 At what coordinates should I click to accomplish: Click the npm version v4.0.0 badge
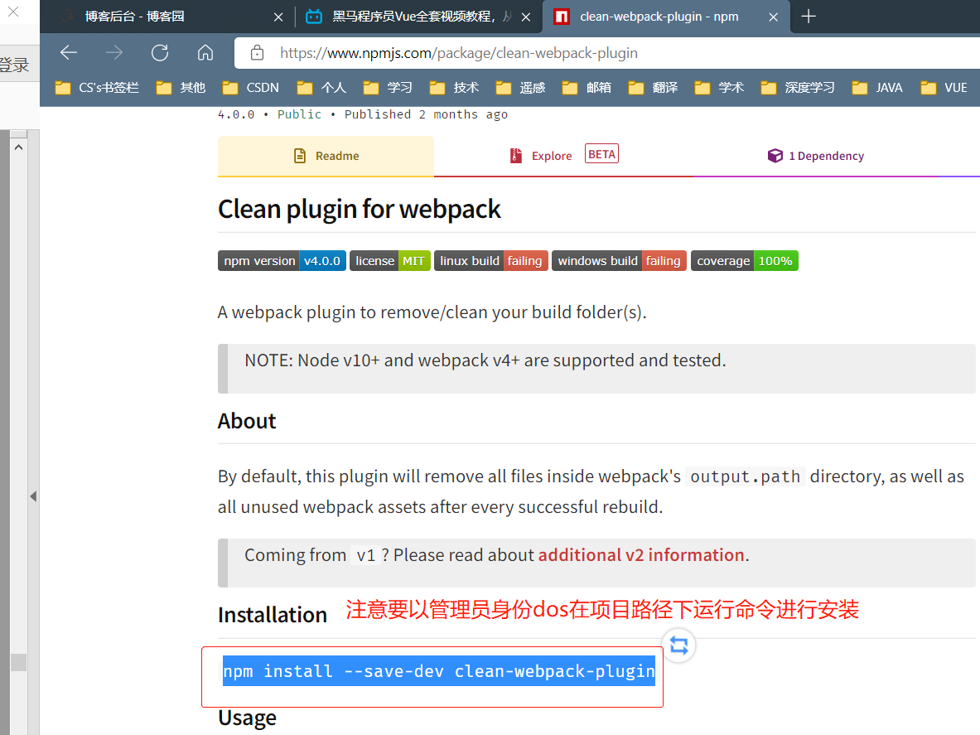pos(282,261)
